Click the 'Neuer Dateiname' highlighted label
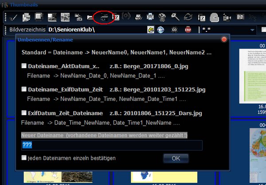The width and height of the screenshot is (266, 185). pyautogui.click(x=104, y=135)
